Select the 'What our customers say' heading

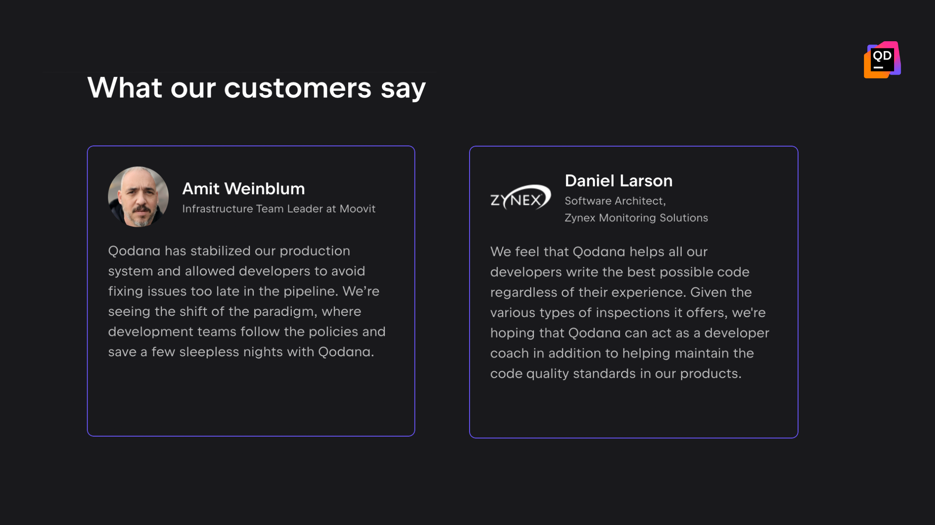click(x=256, y=88)
